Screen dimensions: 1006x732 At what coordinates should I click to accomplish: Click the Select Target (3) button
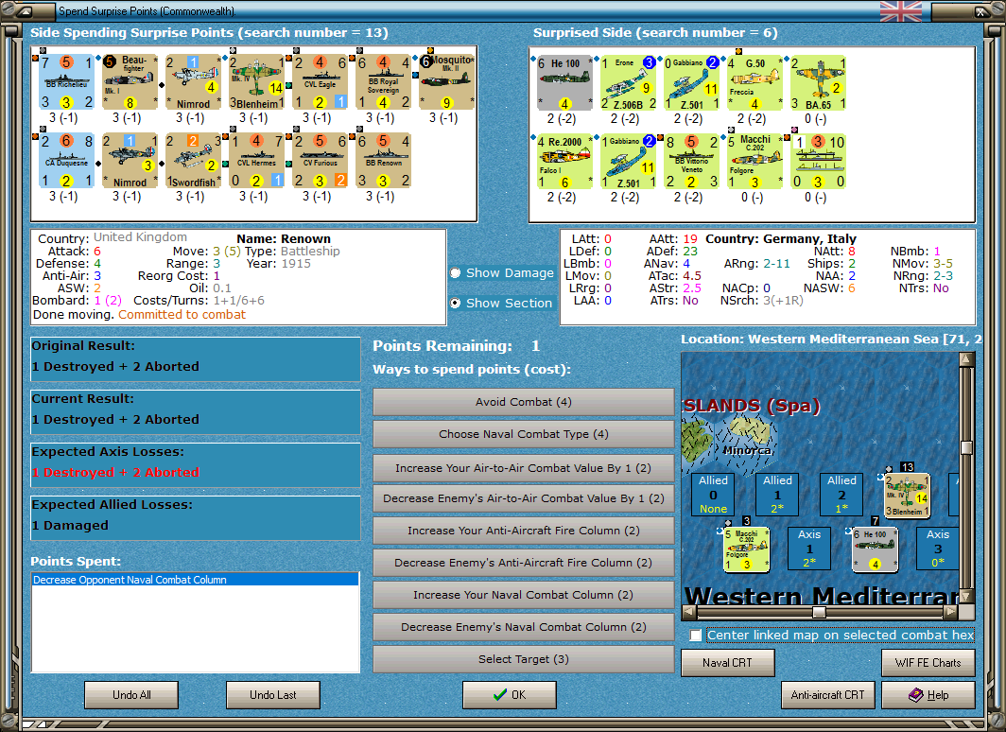[x=524, y=659]
